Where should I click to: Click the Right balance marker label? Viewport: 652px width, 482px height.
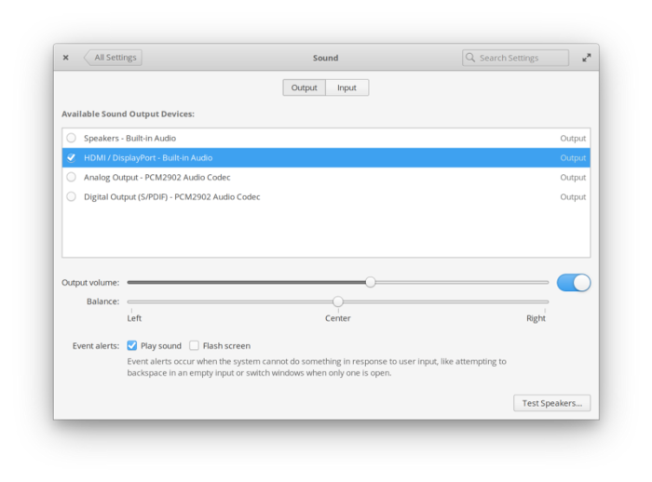(536, 318)
